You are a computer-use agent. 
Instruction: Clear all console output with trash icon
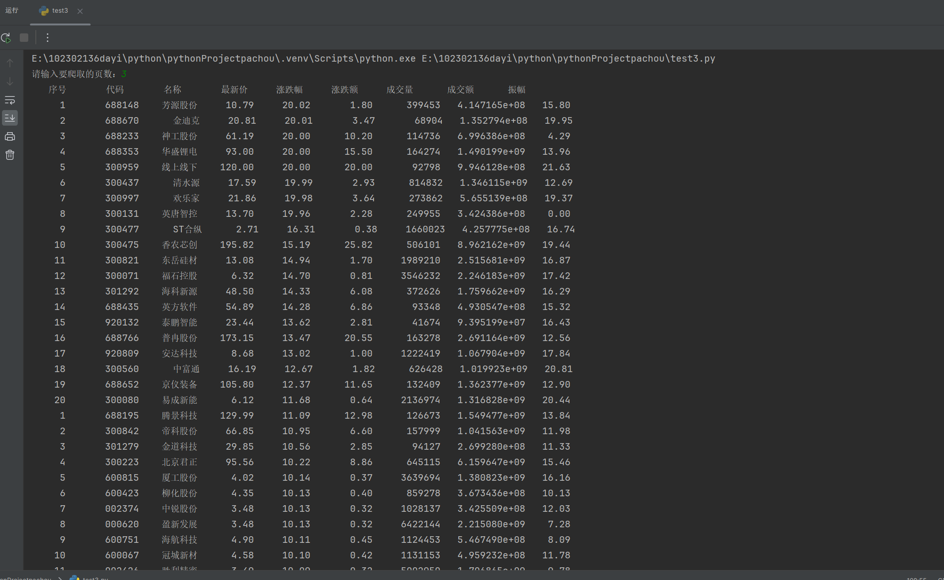(x=10, y=155)
